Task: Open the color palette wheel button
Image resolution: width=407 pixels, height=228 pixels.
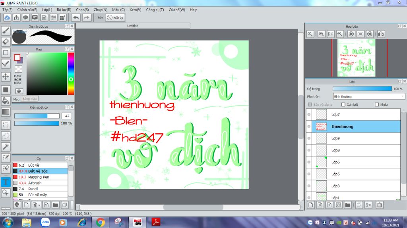Action: [x=19, y=91]
